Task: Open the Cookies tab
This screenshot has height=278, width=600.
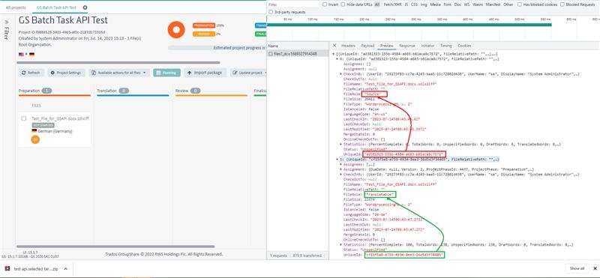Action: (464, 46)
